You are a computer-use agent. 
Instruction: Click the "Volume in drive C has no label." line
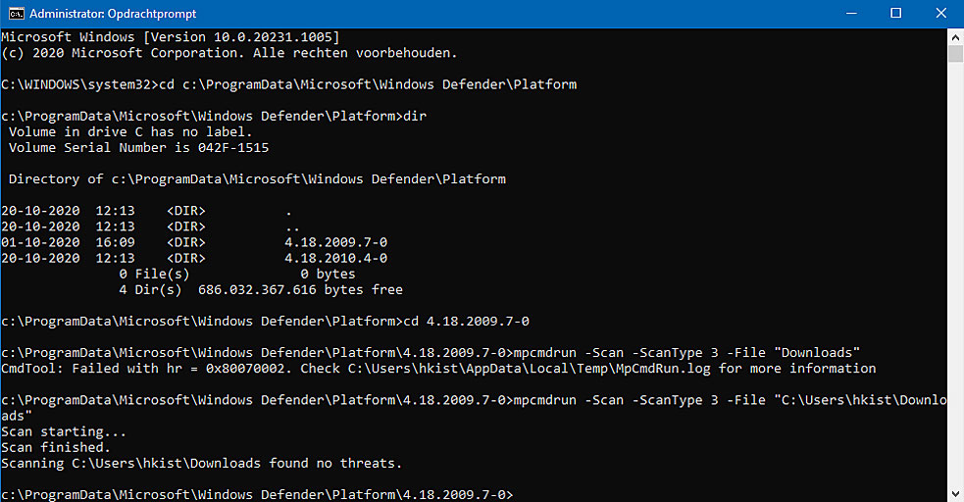130,131
